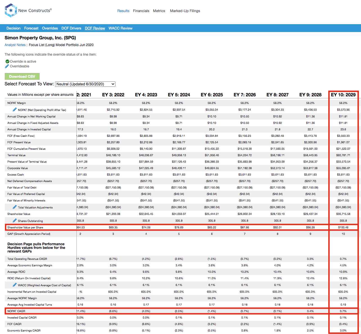
Task: Click the $3,573.96 NOPAT value for 2029
Action: [x=343, y=110]
